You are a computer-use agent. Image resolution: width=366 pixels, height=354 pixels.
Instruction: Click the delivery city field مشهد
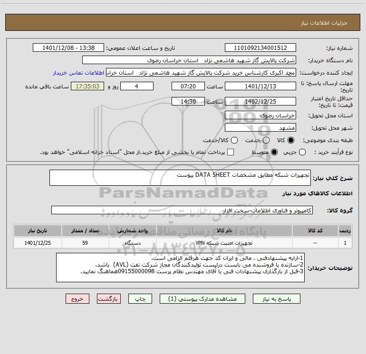click(x=260, y=127)
